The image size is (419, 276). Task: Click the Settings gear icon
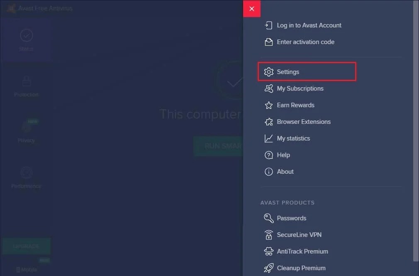[268, 71]
